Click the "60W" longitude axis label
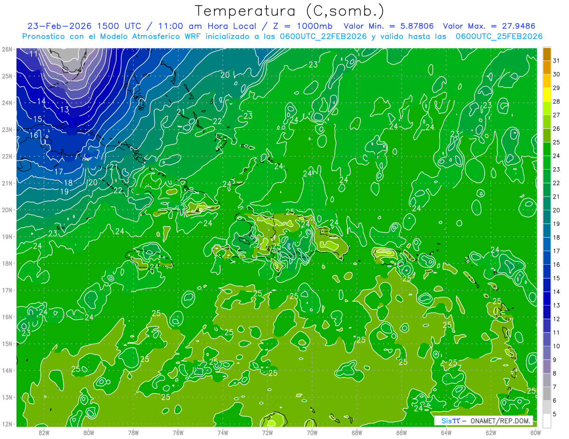This screenshot has width=569, height=439. click(x=536, y=432)
